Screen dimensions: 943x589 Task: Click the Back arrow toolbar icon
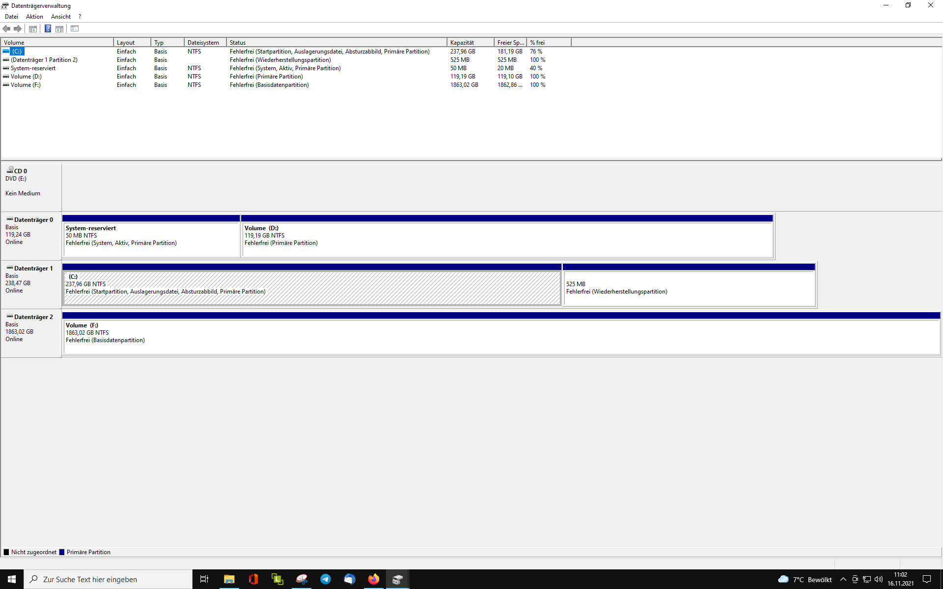[6, 29]
